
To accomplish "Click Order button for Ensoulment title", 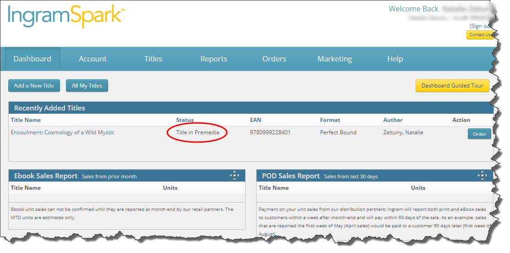I will [479, 134].
